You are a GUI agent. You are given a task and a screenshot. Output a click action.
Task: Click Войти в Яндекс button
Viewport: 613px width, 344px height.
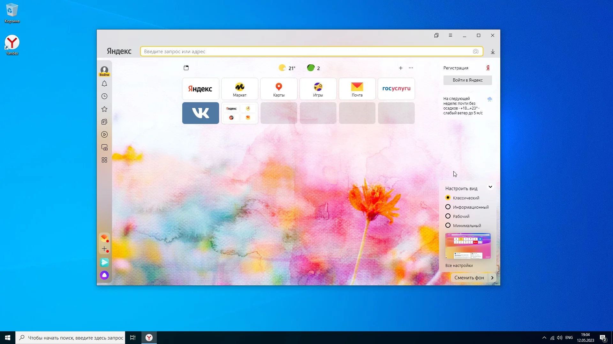pos(467,80)
